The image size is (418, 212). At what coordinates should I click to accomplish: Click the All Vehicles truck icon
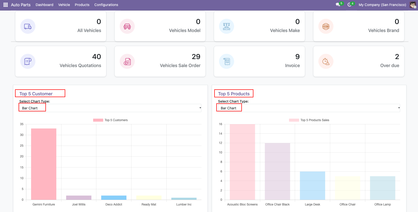click(x=28, y=27)
